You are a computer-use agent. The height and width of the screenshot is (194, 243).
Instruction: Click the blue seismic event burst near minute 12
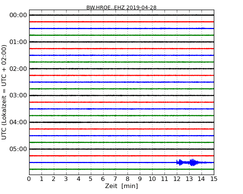tap(180, 162)
